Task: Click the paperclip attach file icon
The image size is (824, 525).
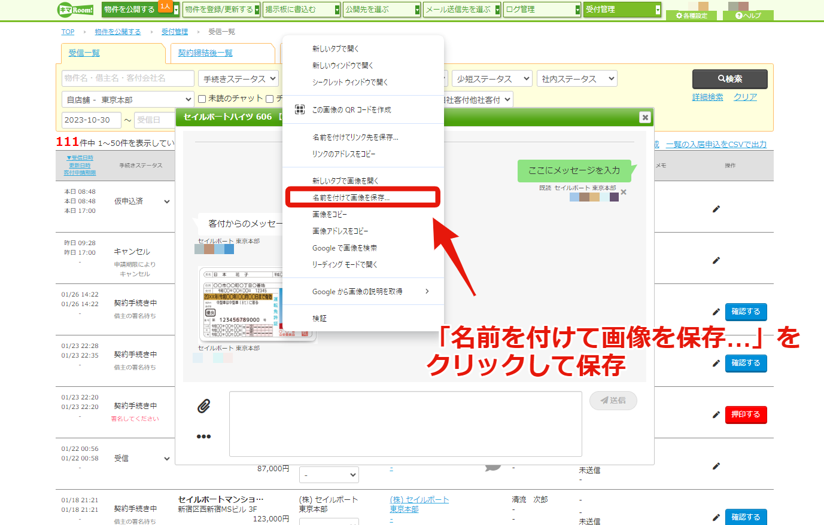Action: pos(203,406)
